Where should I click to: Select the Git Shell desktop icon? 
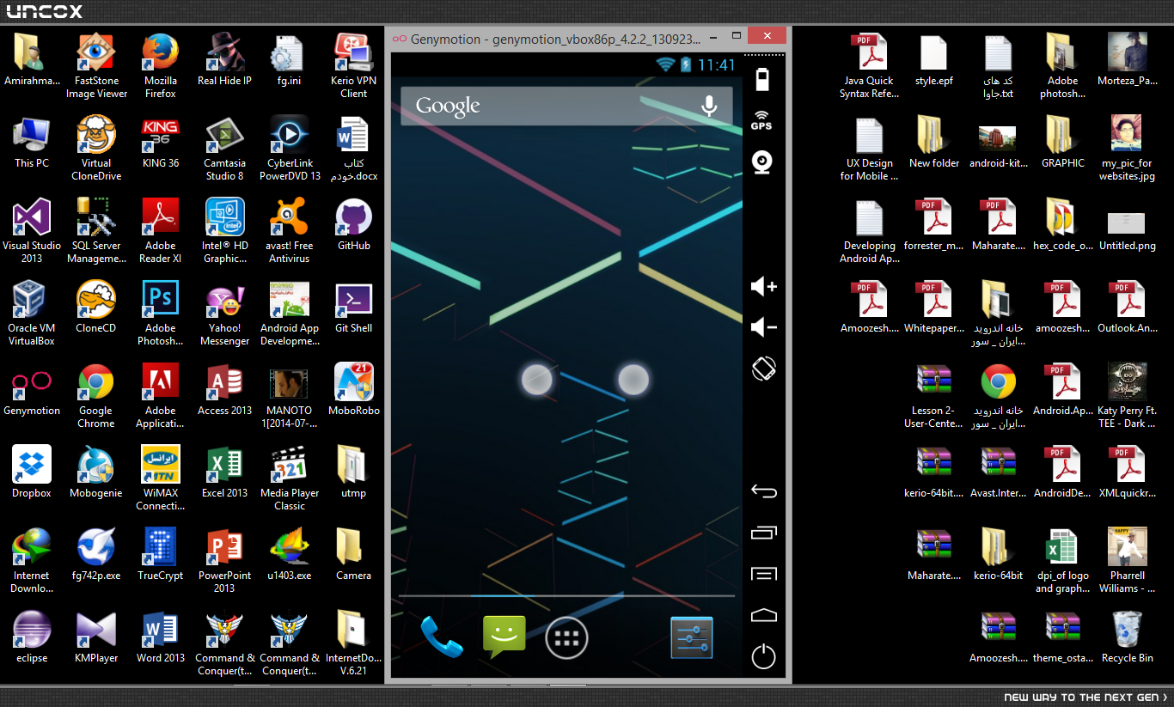(x=354, y=308)
